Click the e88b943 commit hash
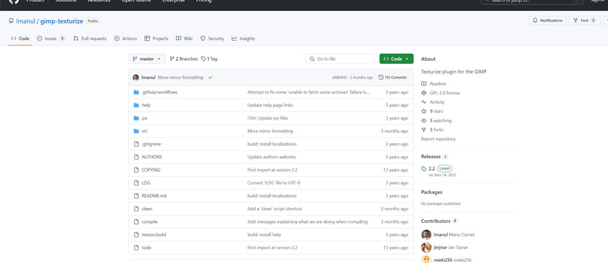The height and width of the screenshot is (263, 608). 340,77
